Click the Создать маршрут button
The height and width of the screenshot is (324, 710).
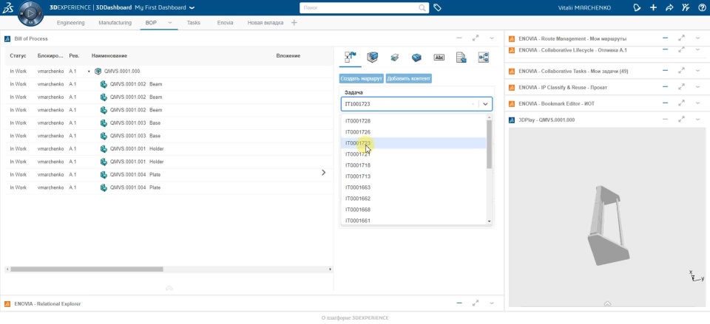pyautogui.click(x=362, y=79)
